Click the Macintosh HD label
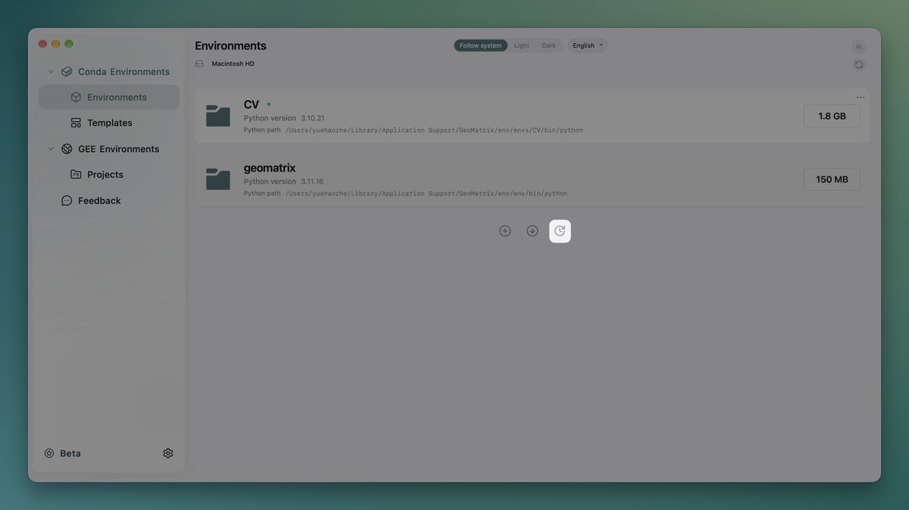 [x=233, y=64]
